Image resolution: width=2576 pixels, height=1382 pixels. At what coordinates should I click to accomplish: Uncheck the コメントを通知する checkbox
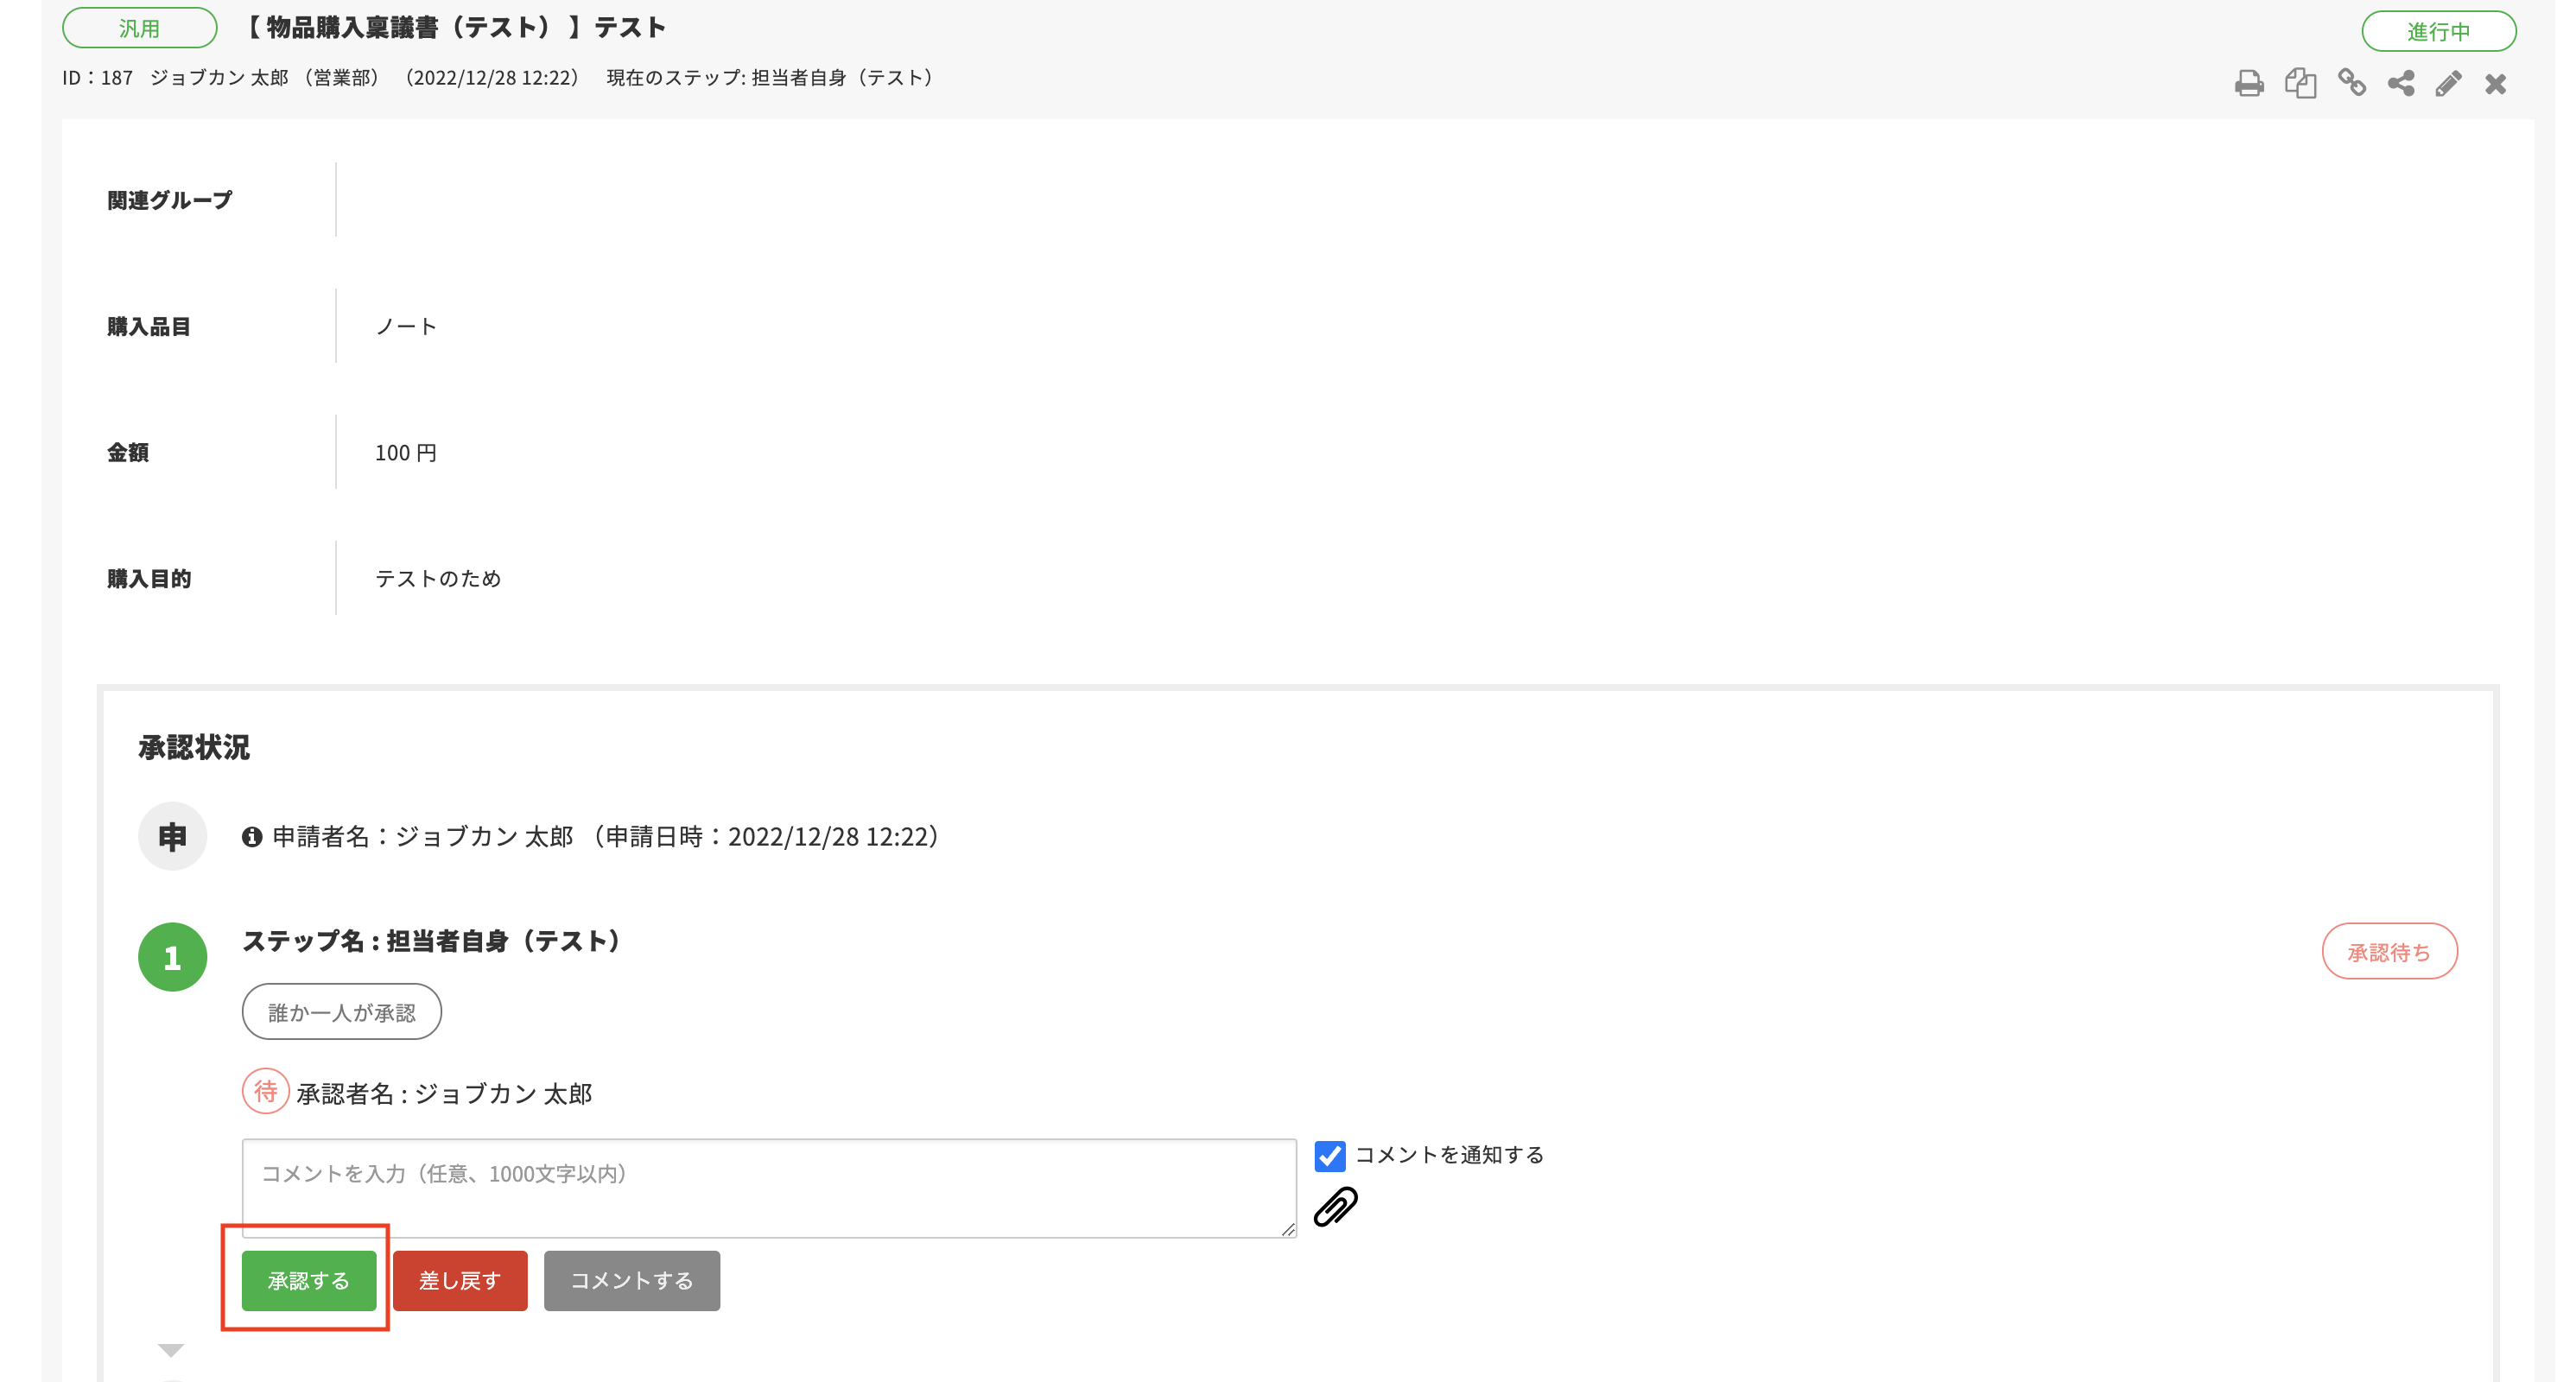point(1330,1156)
